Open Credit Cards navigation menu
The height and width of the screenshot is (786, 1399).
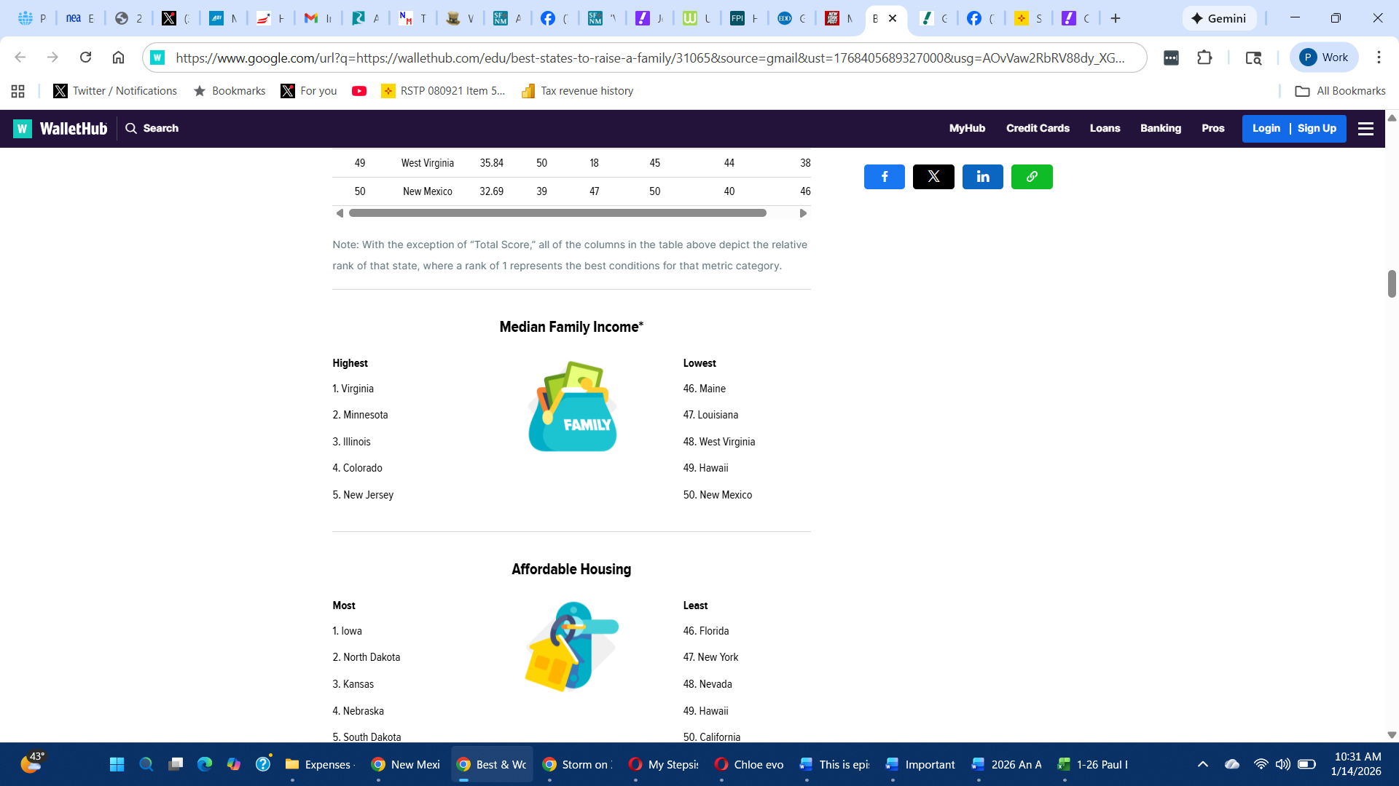coord(1038,128)
